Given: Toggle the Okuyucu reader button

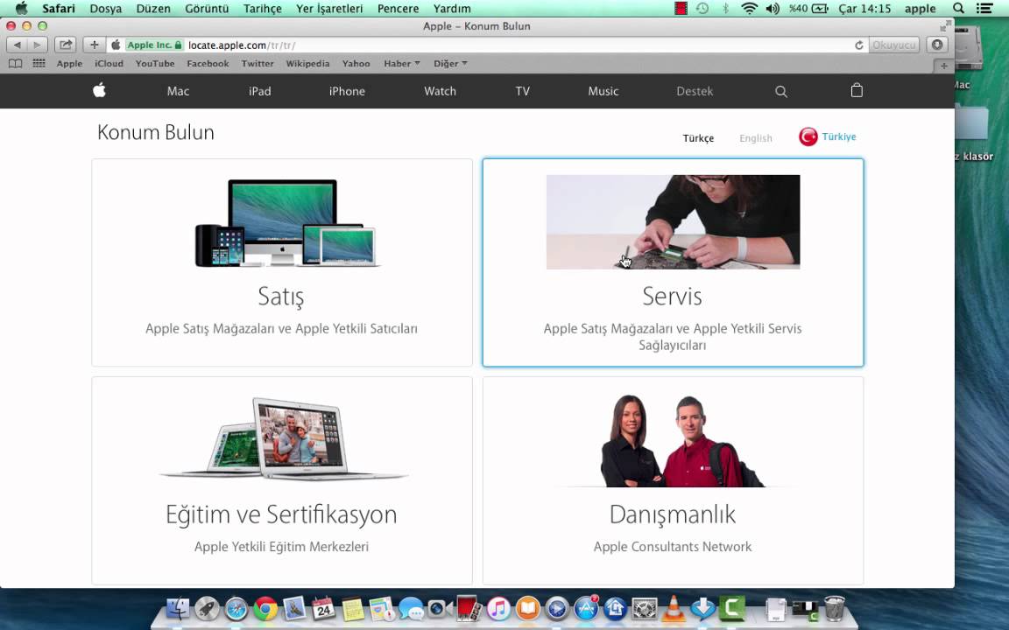Looking at the screenshot, I should [893, 45].
